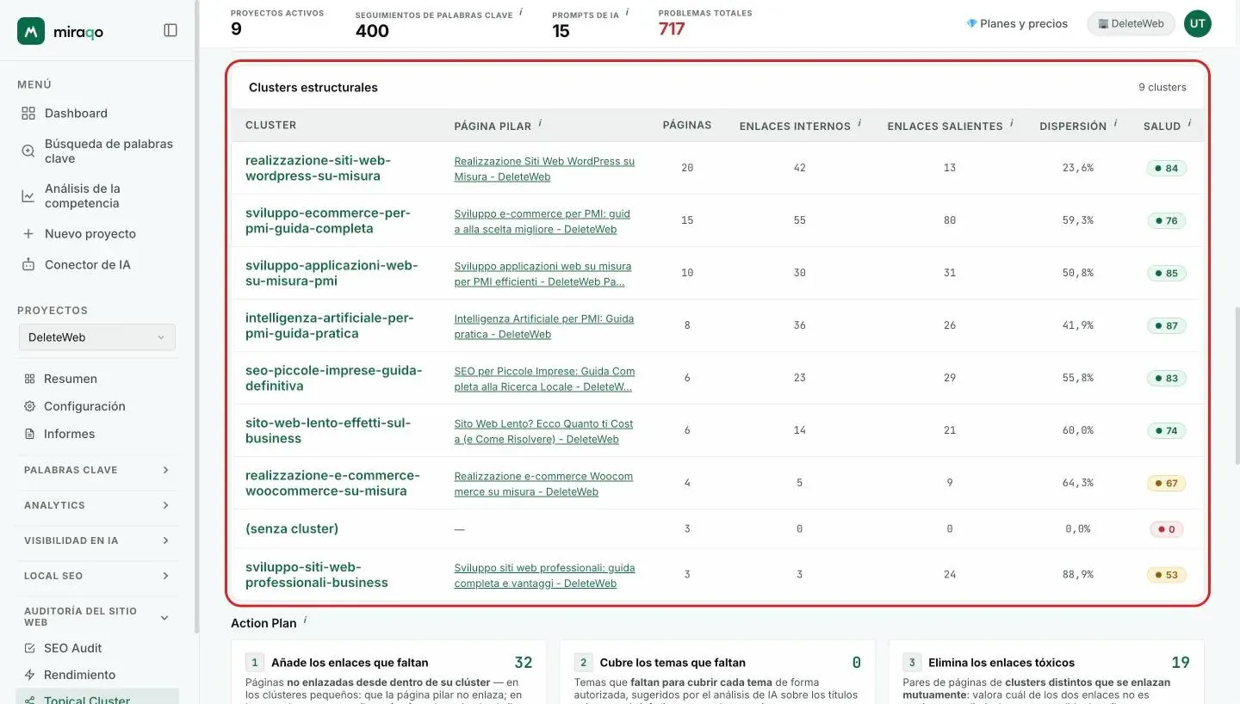Viewport: 1240px width, 704px height.
Task: Expand the Palabras clave section
Action: (x=97, y=470)
